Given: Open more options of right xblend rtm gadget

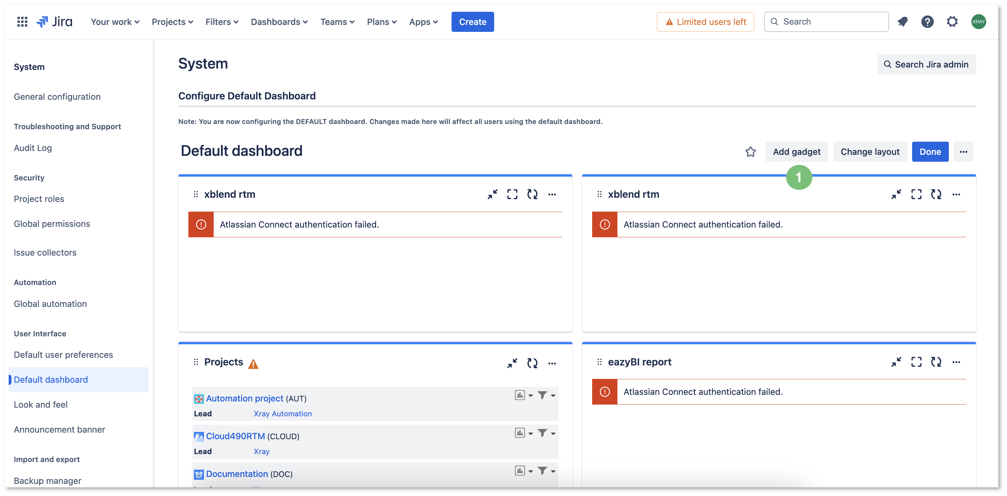Looking at the screenshot, I should (956, 194).
